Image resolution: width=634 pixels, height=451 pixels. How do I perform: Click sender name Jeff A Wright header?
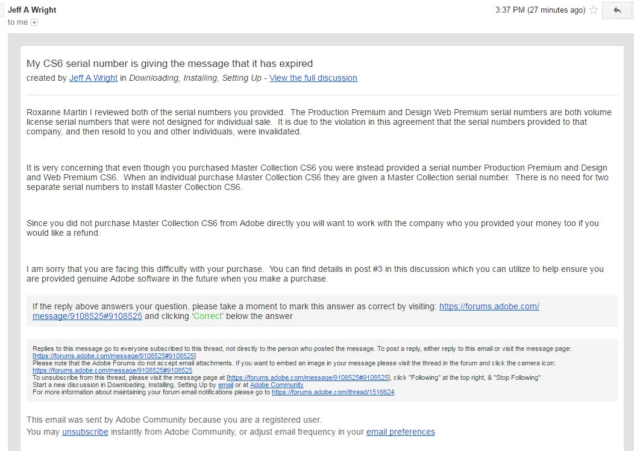tap(32, 10)
